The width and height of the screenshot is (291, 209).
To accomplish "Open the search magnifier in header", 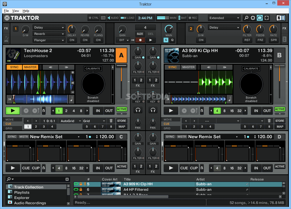I will pos(246,18).
